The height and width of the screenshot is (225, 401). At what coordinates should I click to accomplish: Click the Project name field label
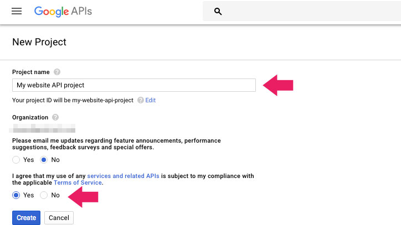(x=31, y=72)
